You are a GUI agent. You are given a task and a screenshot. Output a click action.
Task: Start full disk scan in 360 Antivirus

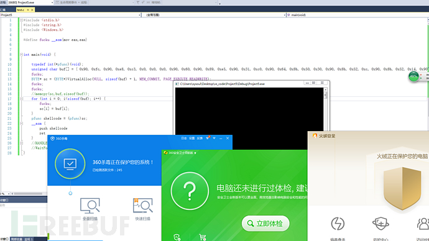90,209
